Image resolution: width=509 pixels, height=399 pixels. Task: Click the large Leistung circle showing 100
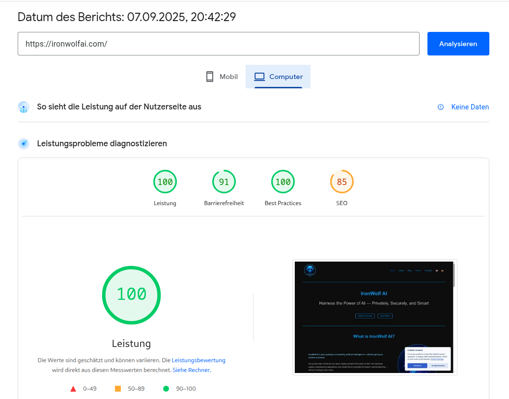tap(131, 295)
